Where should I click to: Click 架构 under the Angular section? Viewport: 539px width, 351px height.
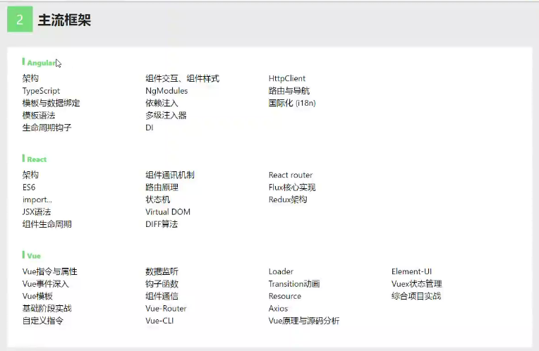coord(30,78)
